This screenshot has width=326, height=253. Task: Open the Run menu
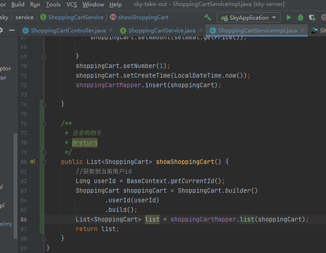(35, 5)
